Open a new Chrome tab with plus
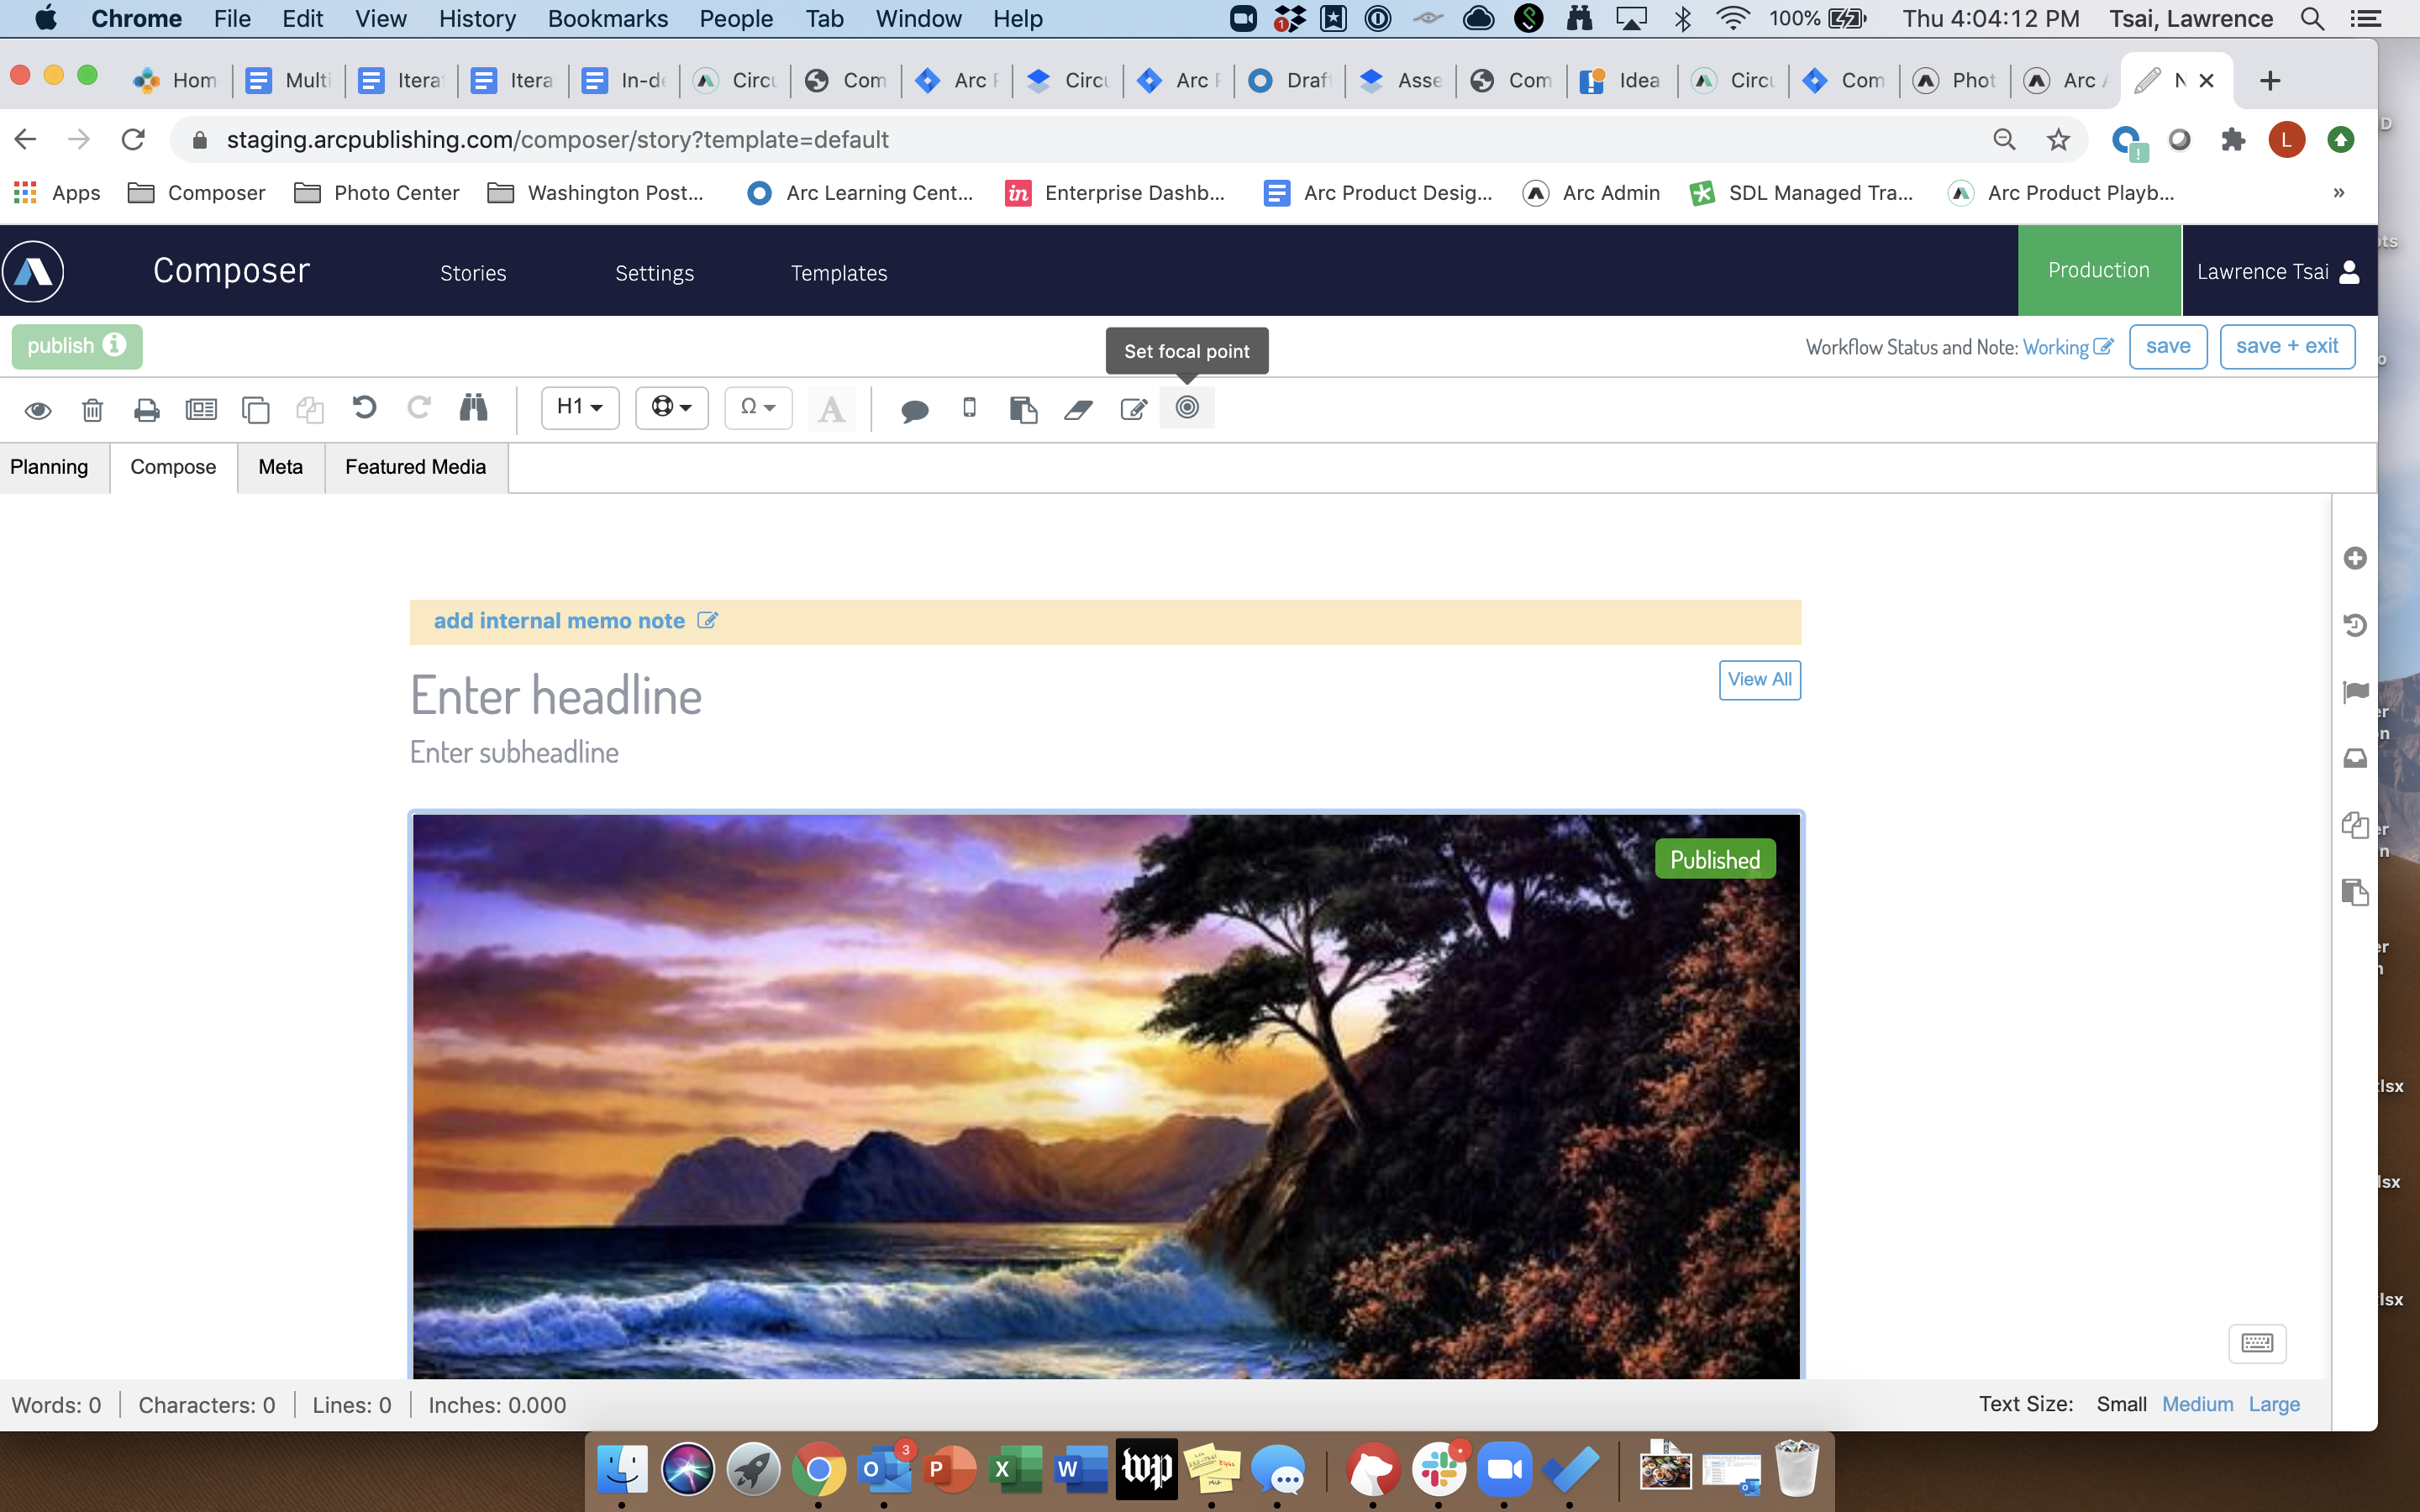Image resolution: width=2420 pixels, height=1512 pixels. click(x=2270, y=81)
